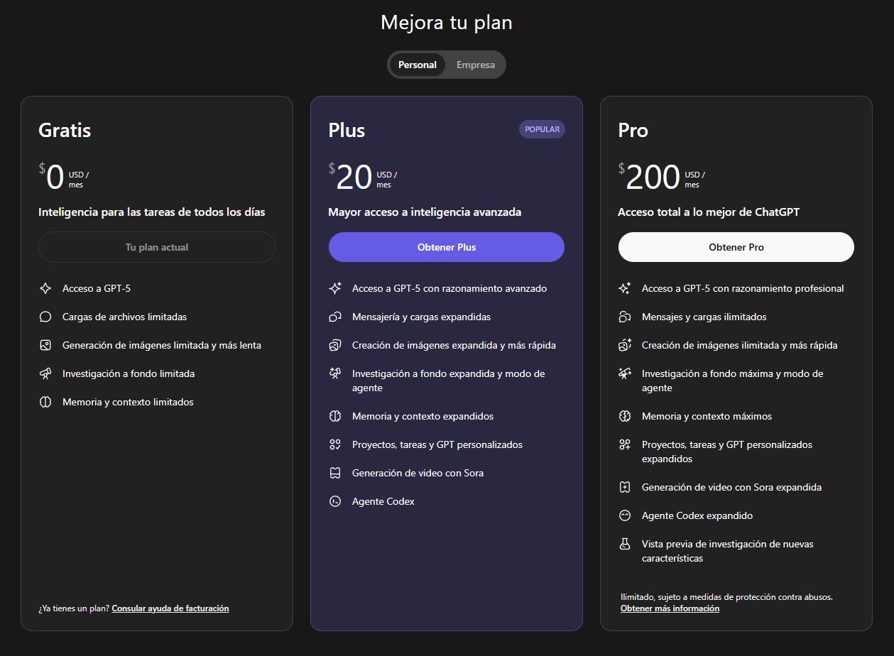The image size is (894, 656).
Task: Click projects icon beside Proyectos in Plus plan
Action: point(335,444)
